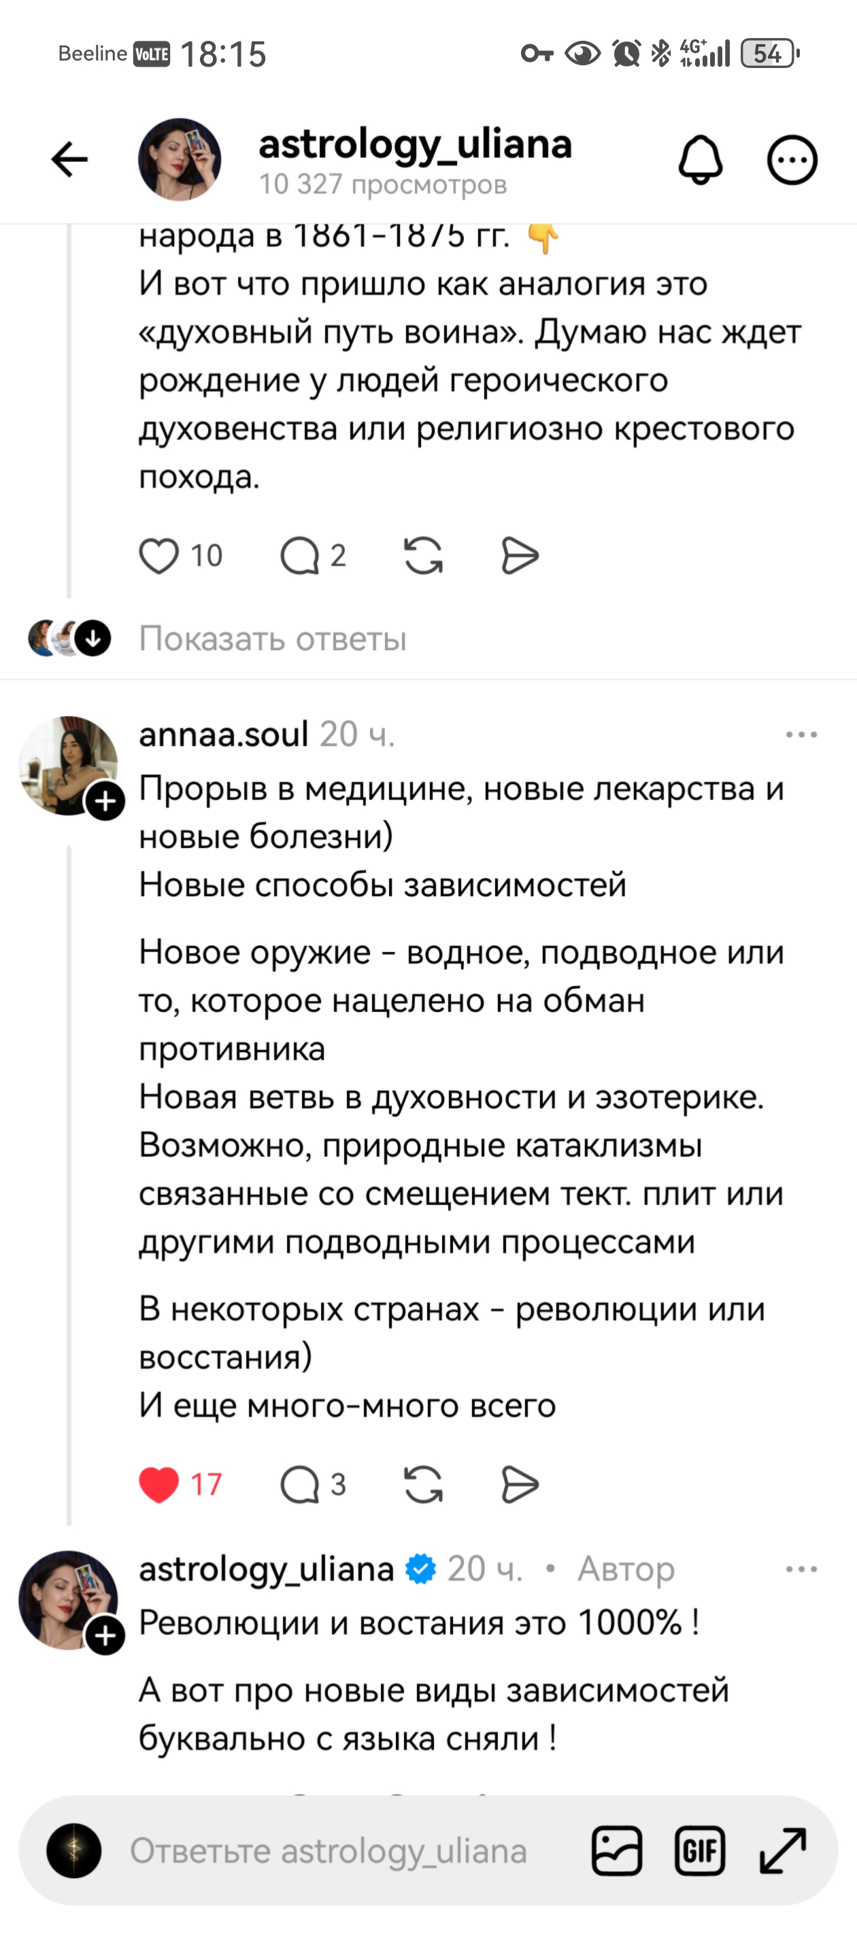Open the GIF picker icon
This screenshot has width=857, height=1934.
tap(701, 1848)
